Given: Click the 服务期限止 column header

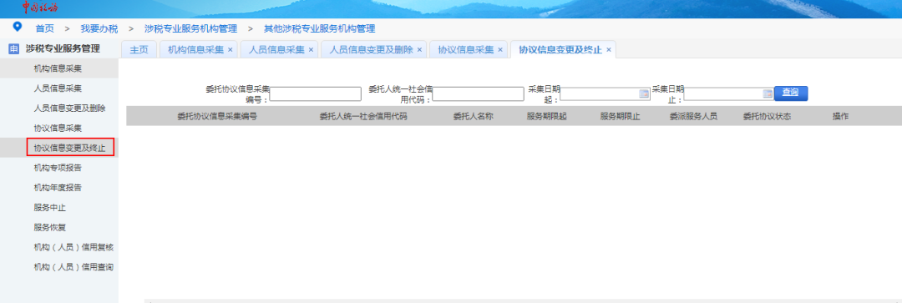Looking at the screenshot, I should click(x=620, y=116).
